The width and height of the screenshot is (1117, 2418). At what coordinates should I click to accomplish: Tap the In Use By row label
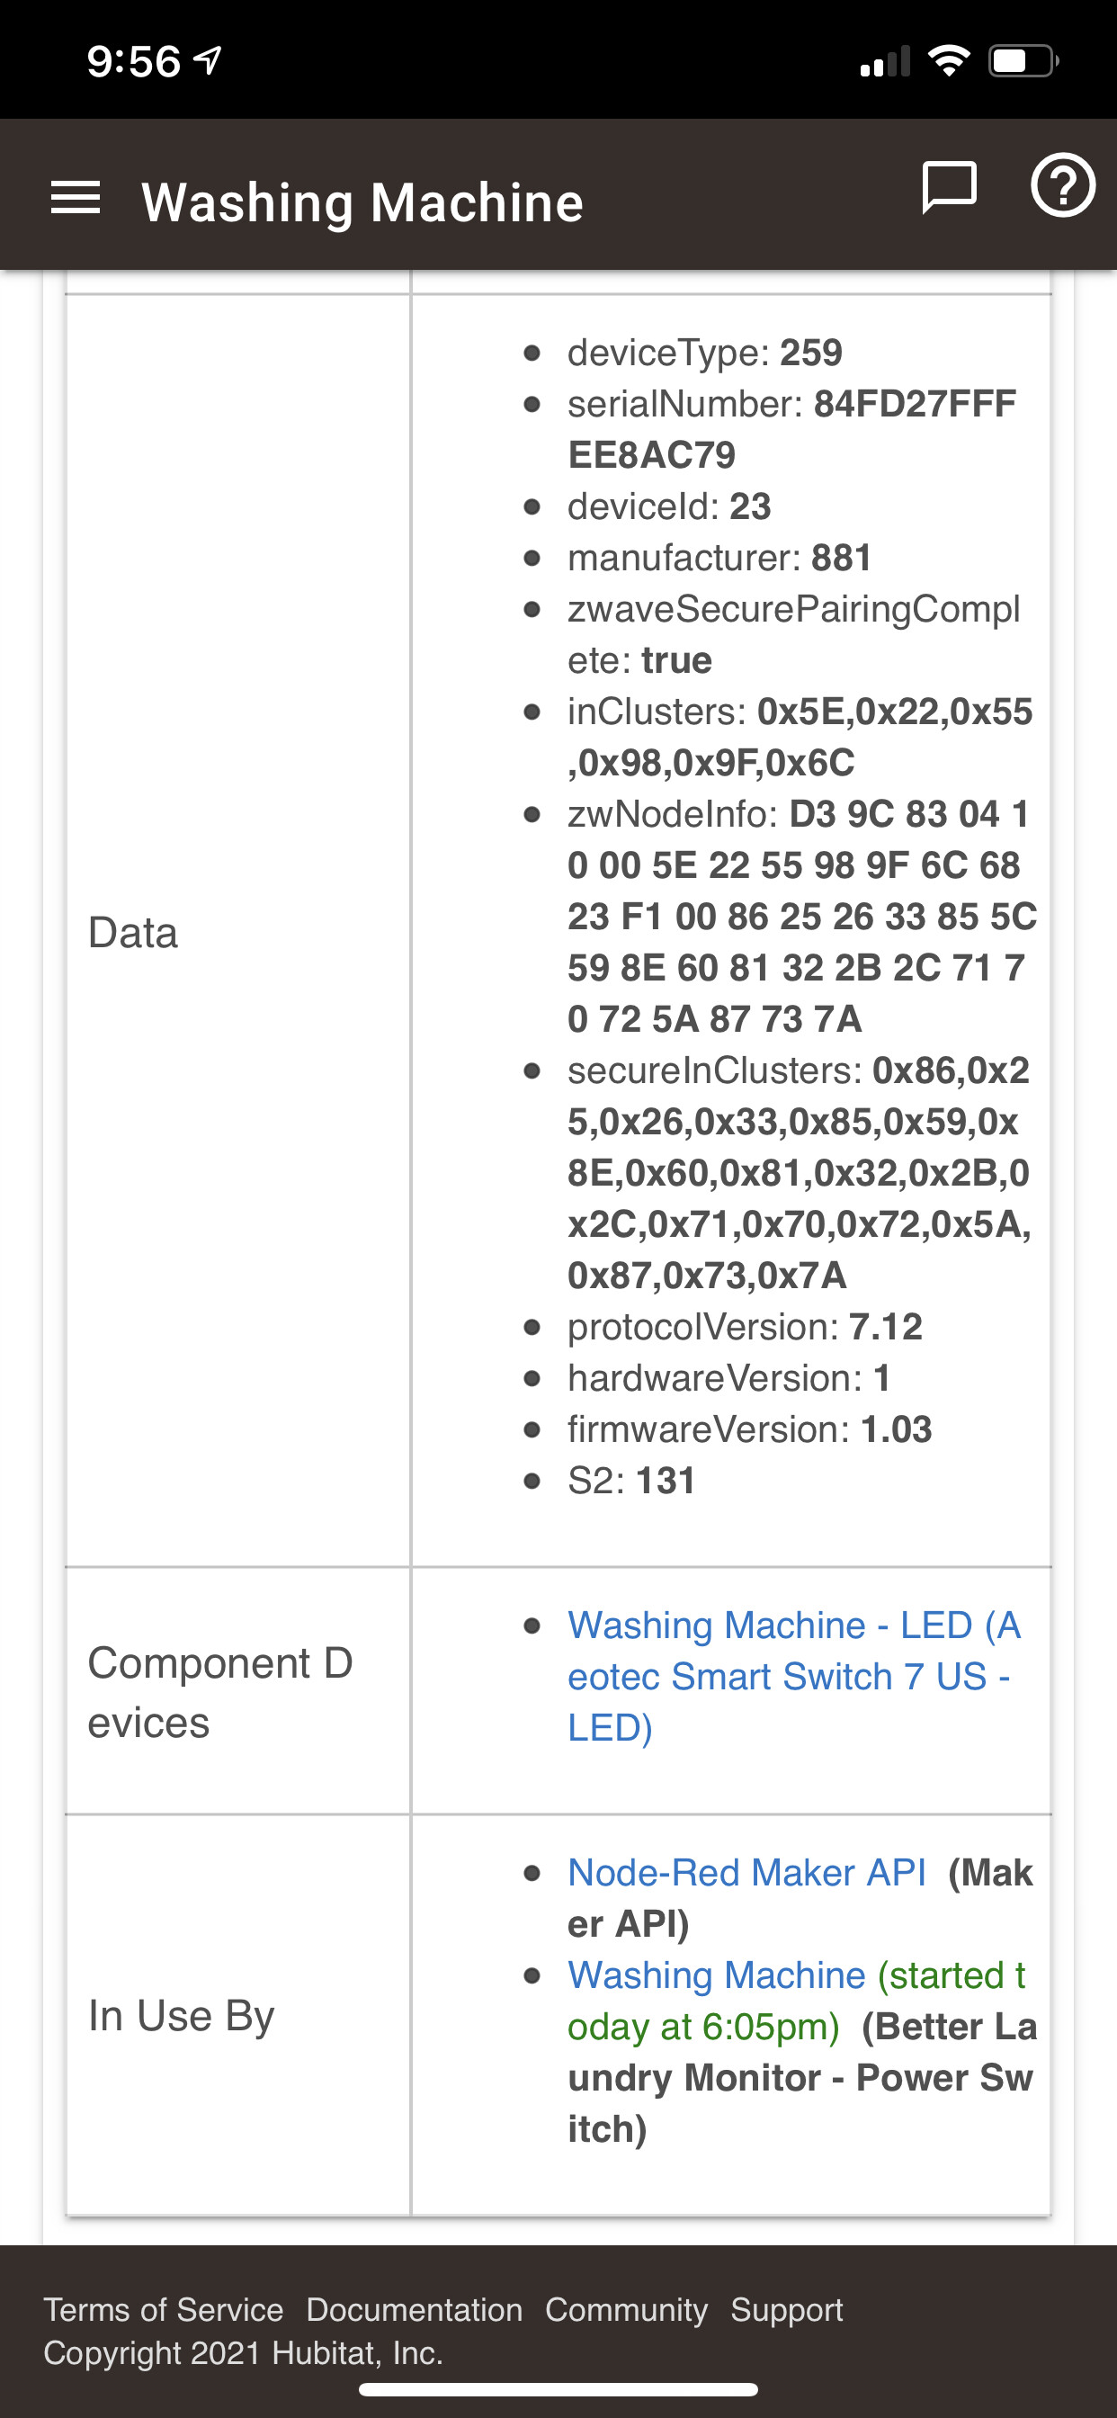181,2015
